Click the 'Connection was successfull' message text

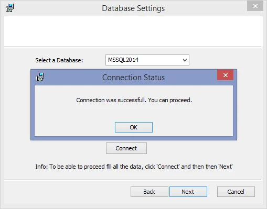click(134, 100)
